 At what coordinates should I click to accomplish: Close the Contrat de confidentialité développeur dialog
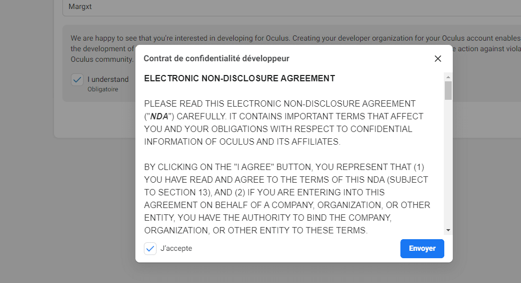click(437, 59)
